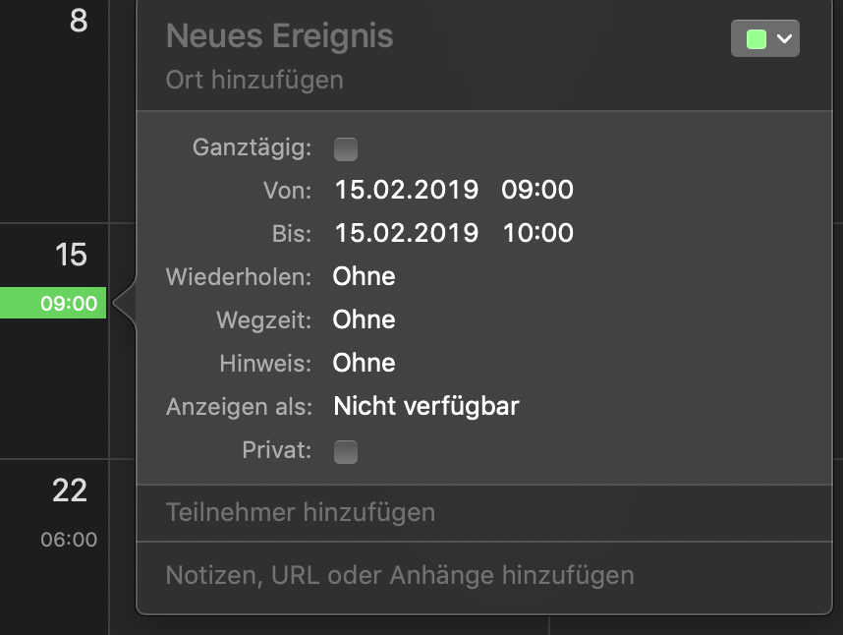The height and width of the screenshot is (635, 843).
Task: Open the Hinweis alert dropdown
Action: coord(365,363)
